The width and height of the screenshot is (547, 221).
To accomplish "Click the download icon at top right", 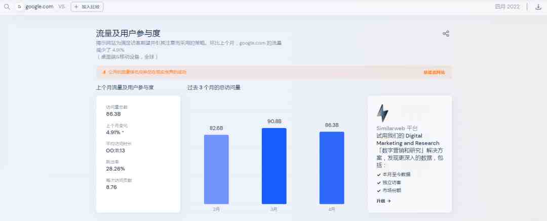I will pos(538,7).
